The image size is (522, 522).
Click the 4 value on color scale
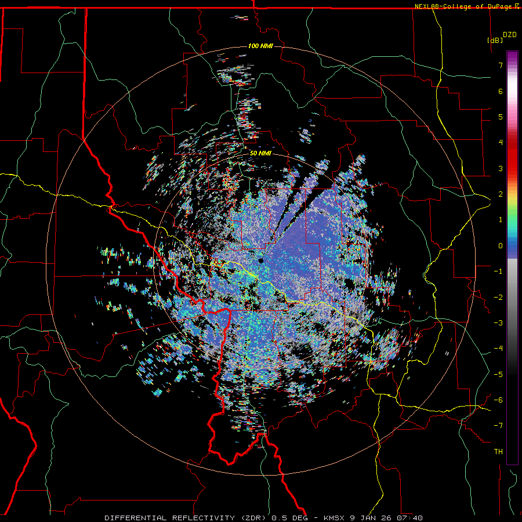click(501, 143)
